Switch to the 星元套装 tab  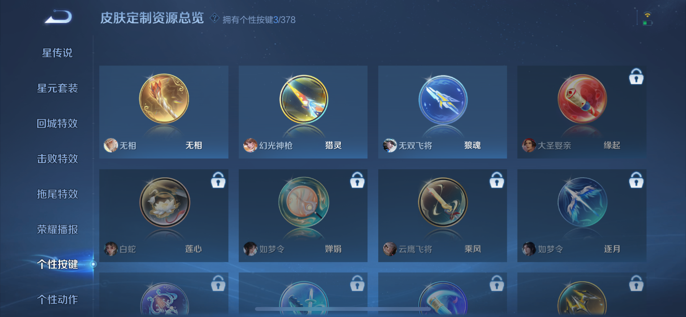coord(57,88)
